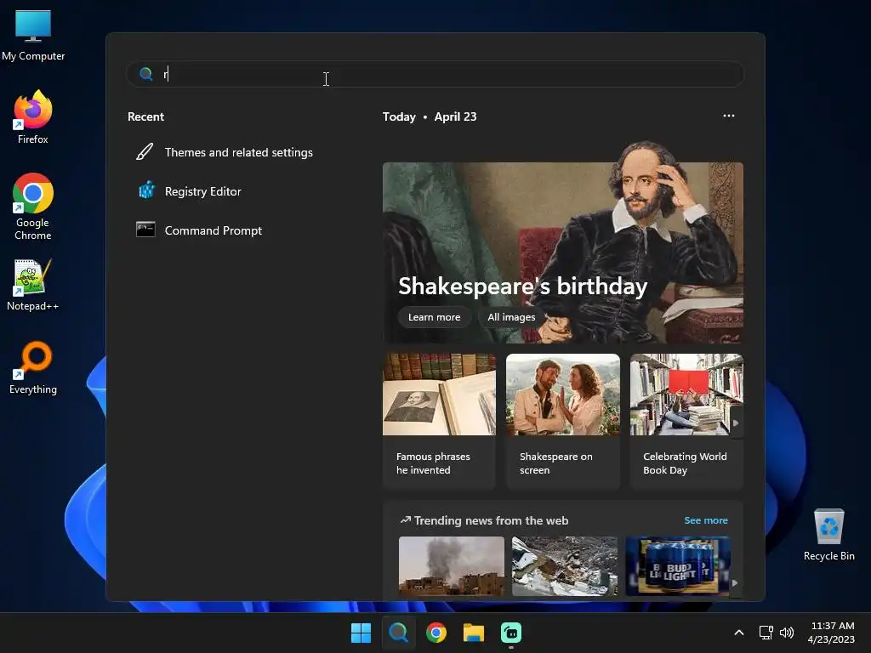Click the Registry Editor cube icon
Viewport: 871px width, 653px height.
(x=146, y=190)
